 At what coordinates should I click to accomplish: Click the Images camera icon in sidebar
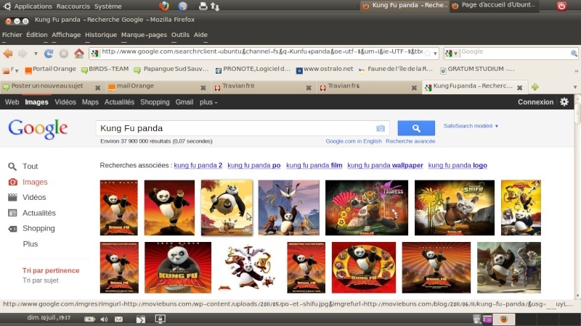12,182
